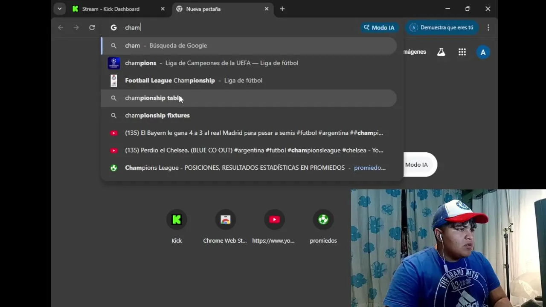Close the Nueva pestaña tab

[267, 9]
